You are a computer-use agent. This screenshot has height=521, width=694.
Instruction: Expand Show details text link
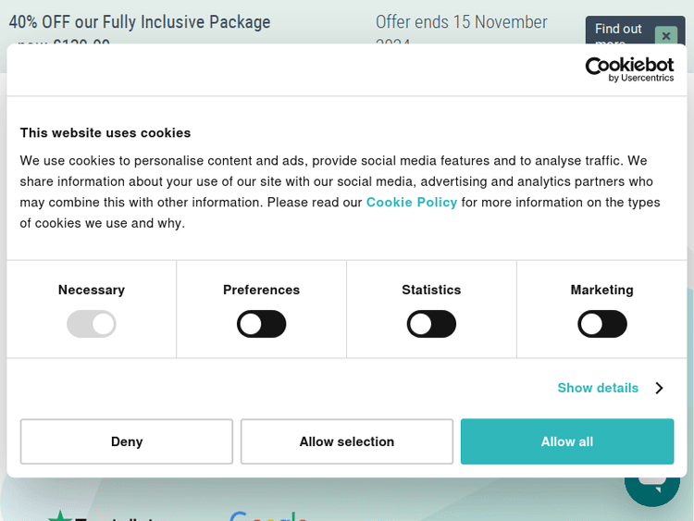598,388
